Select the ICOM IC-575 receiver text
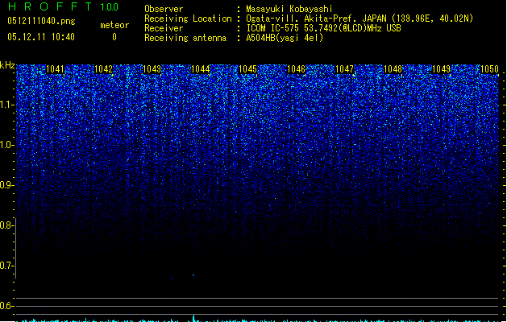This screenshot has width=507, height=322. tap(324, 28)
